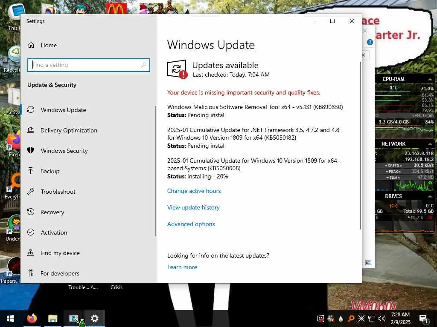This screenshot has width=437, height=327.
Task: Click the Backup upload arrow icon
Action: [x=31, y=171]
